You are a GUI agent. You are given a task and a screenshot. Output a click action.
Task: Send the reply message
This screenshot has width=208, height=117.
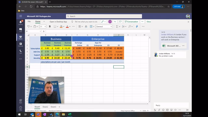point(187,110)
